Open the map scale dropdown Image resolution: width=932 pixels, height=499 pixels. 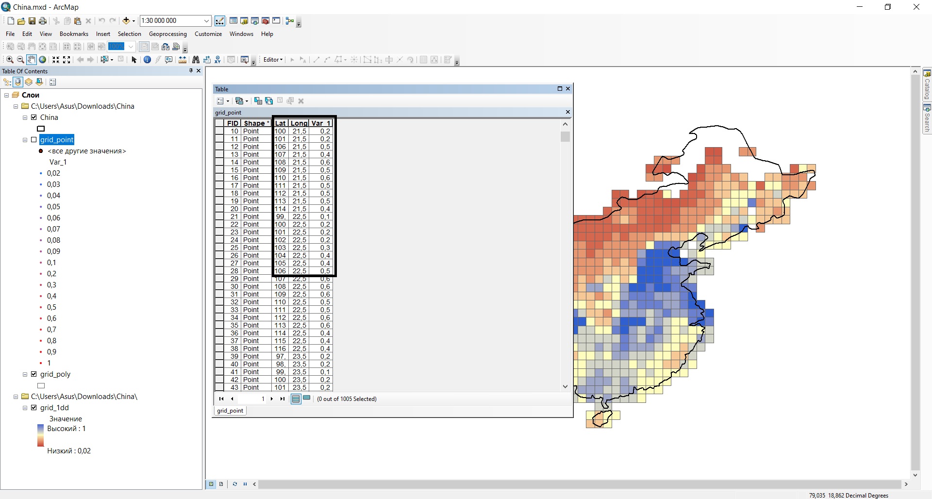(206, 21)
